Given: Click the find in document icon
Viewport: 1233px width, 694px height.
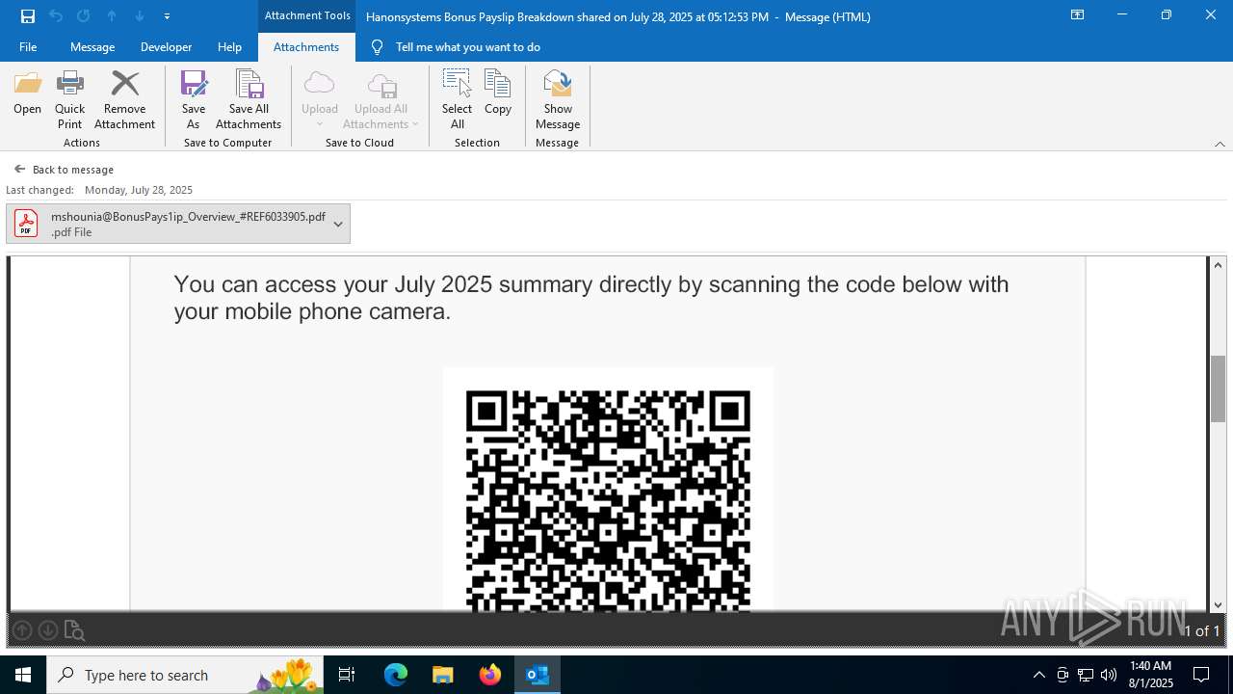Looking at the screenshot, I should point(74,630).
